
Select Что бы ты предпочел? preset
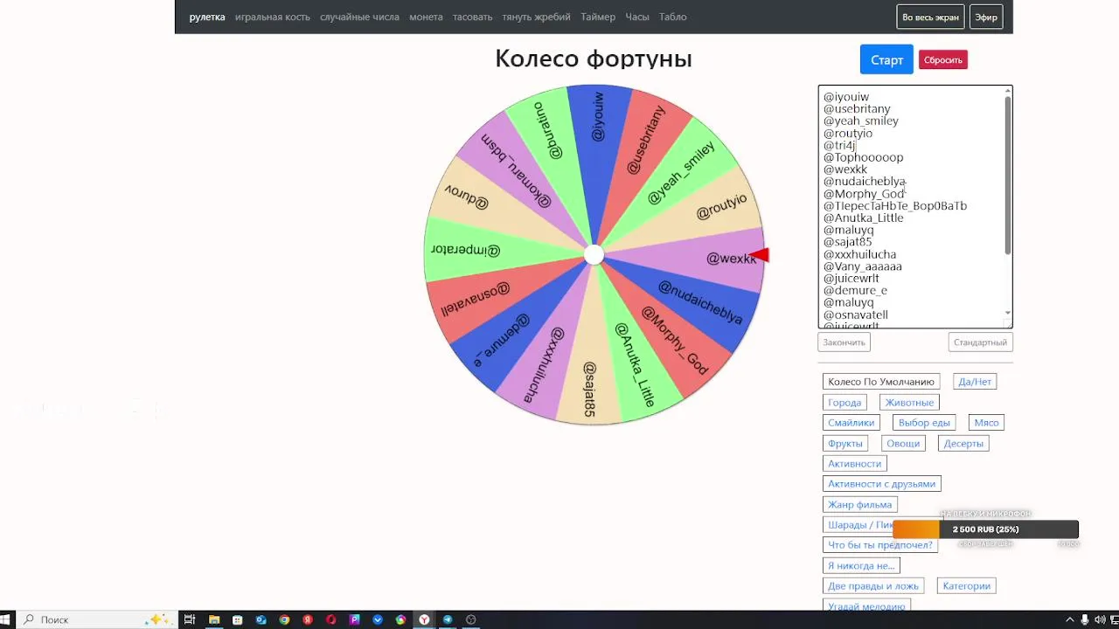point(880,545)
